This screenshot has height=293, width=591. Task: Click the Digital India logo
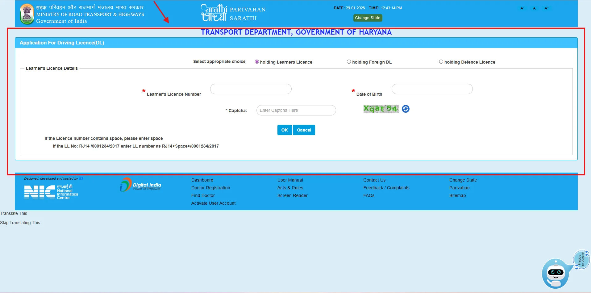[141, 185]
